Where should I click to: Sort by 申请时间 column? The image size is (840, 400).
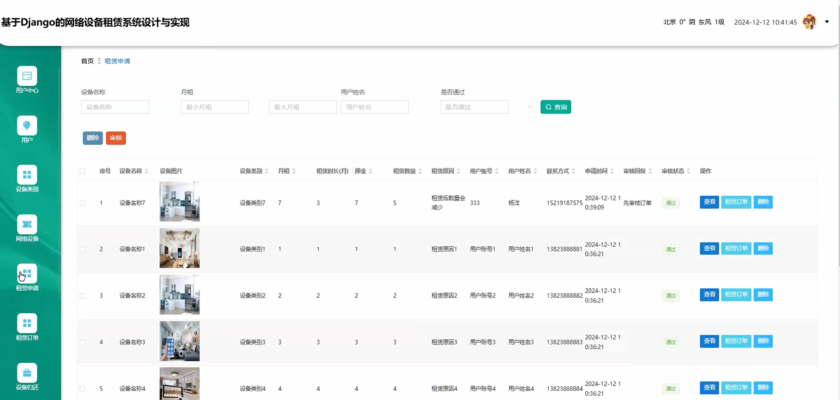pos(612,171)
